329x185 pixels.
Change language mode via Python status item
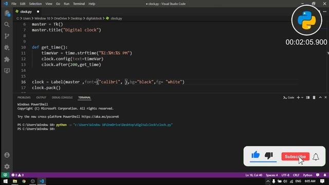tap(307, 175)
